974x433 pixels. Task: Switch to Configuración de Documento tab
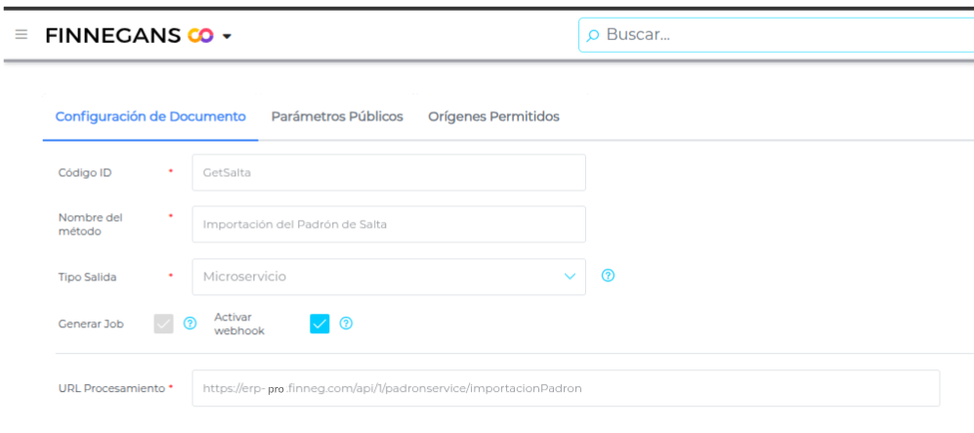pos(150,116)
